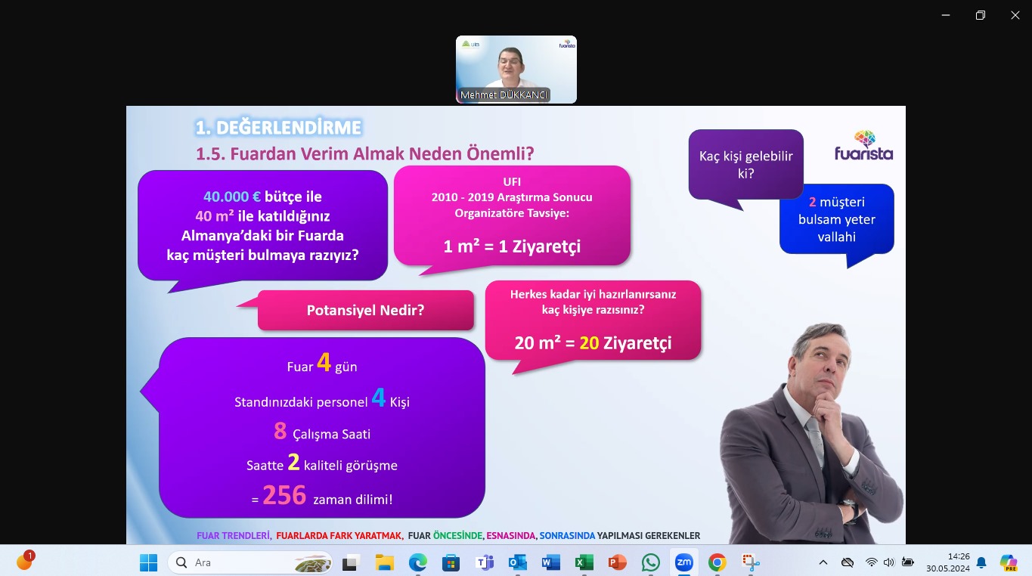The height and width of the screenshot is (576, 1032).
Task: Open Microsoft Store from the taskbar
Action: pos(451,562)
